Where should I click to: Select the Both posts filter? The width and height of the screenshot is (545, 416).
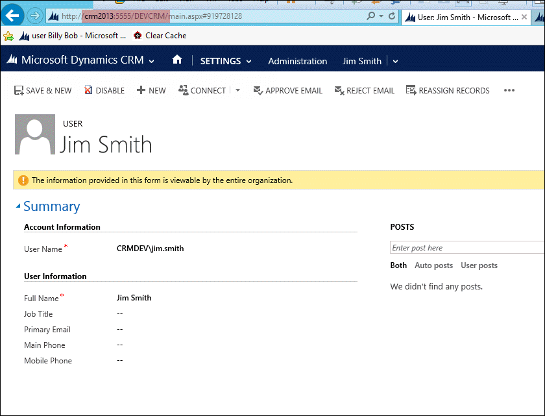pos(398,265)
